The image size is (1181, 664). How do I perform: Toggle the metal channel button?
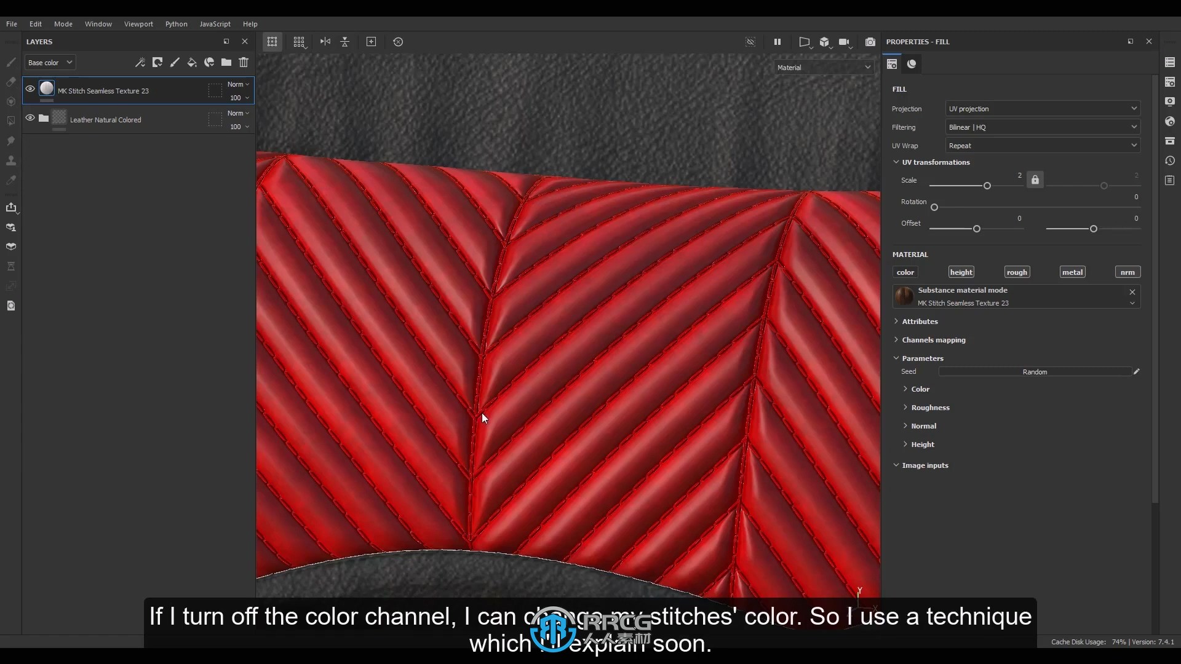point(1072,272)
